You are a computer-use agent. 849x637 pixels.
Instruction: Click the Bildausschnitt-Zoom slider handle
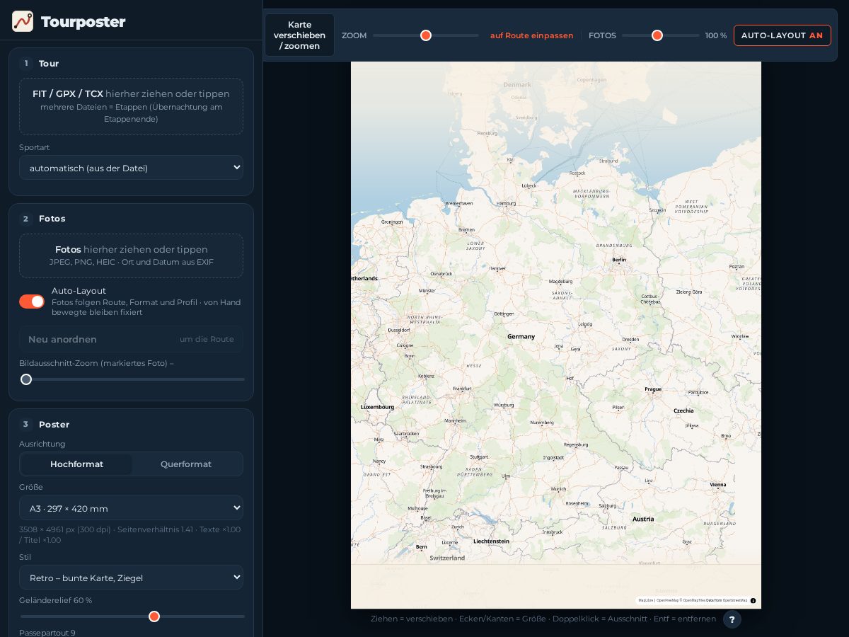point(26,379)
